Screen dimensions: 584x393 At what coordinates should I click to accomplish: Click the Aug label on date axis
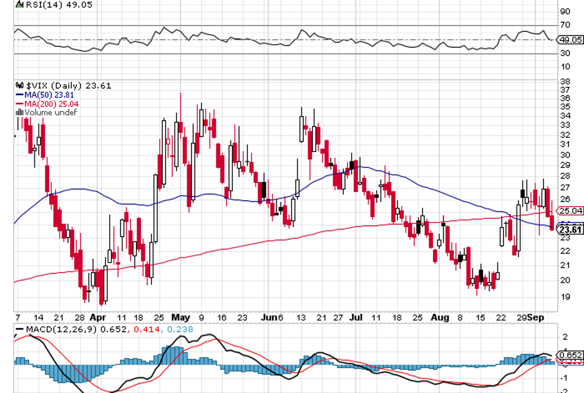(440, 317)
